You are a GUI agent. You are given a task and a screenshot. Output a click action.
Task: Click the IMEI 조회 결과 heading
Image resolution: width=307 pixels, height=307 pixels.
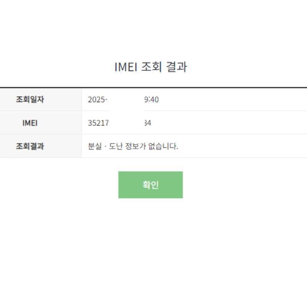pos(150,67)
